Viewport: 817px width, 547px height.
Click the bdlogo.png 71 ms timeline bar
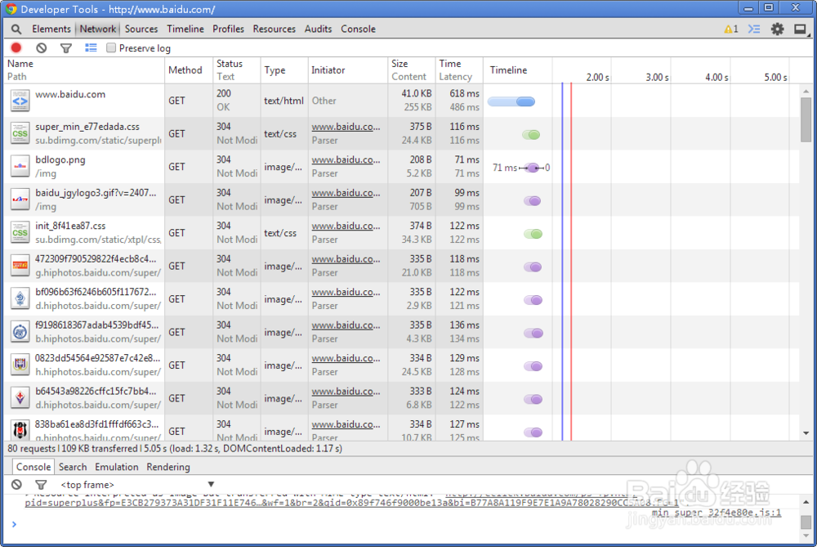532,168
